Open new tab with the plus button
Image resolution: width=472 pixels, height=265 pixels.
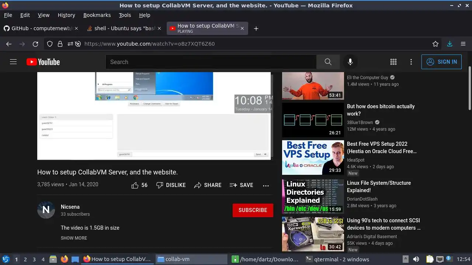click(256, 28)
